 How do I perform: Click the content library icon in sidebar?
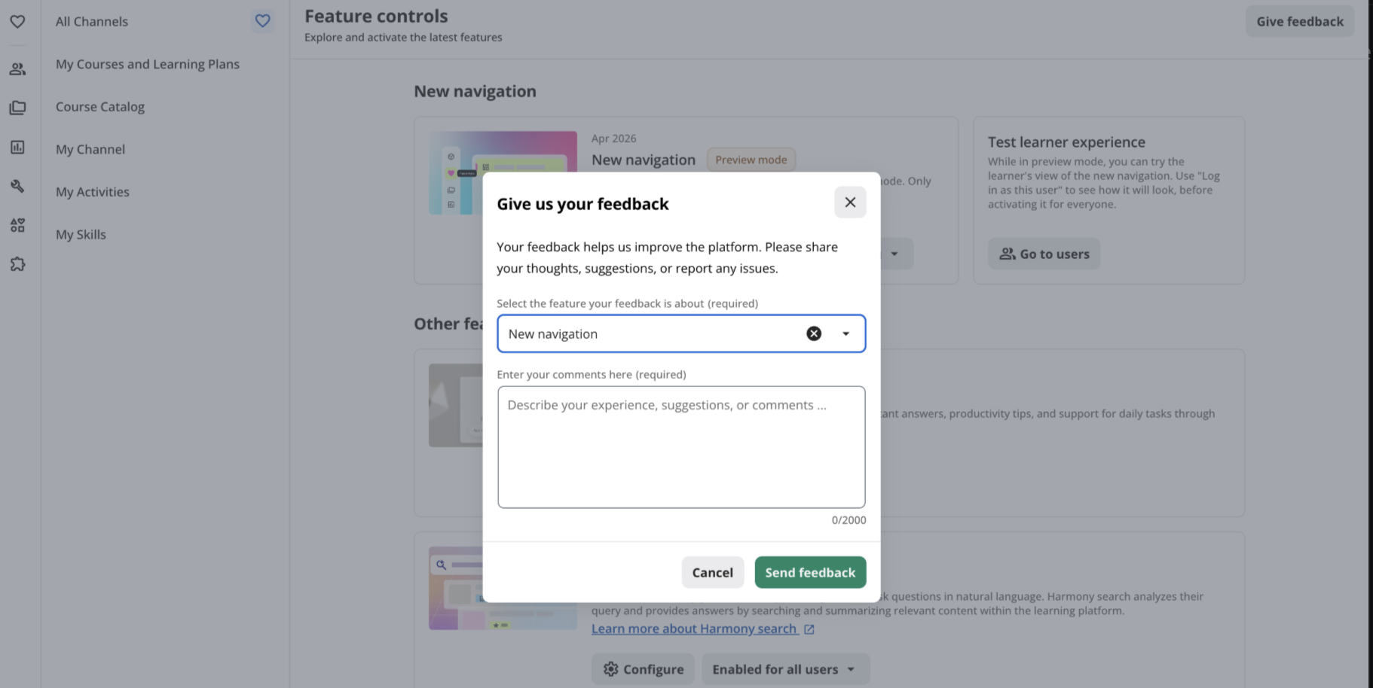17,108
